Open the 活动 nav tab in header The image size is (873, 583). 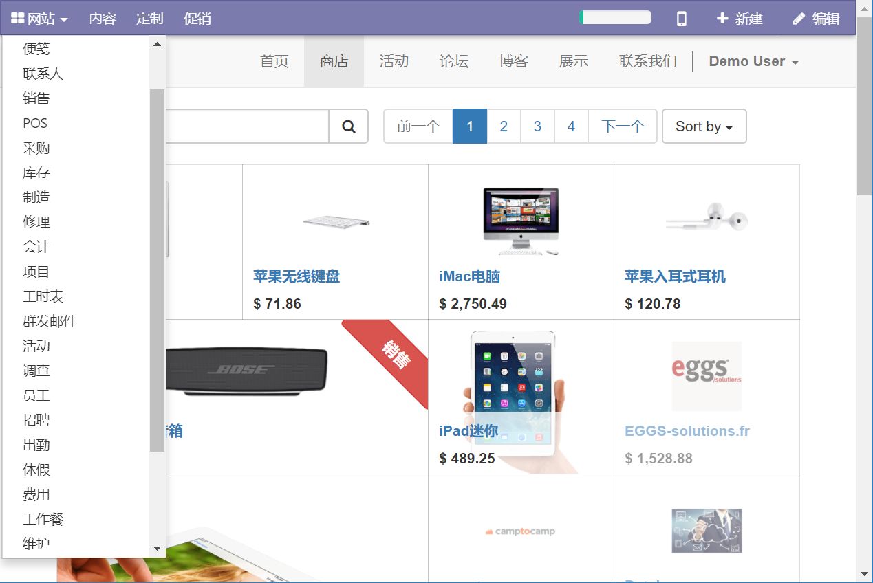tap(394, 61)
